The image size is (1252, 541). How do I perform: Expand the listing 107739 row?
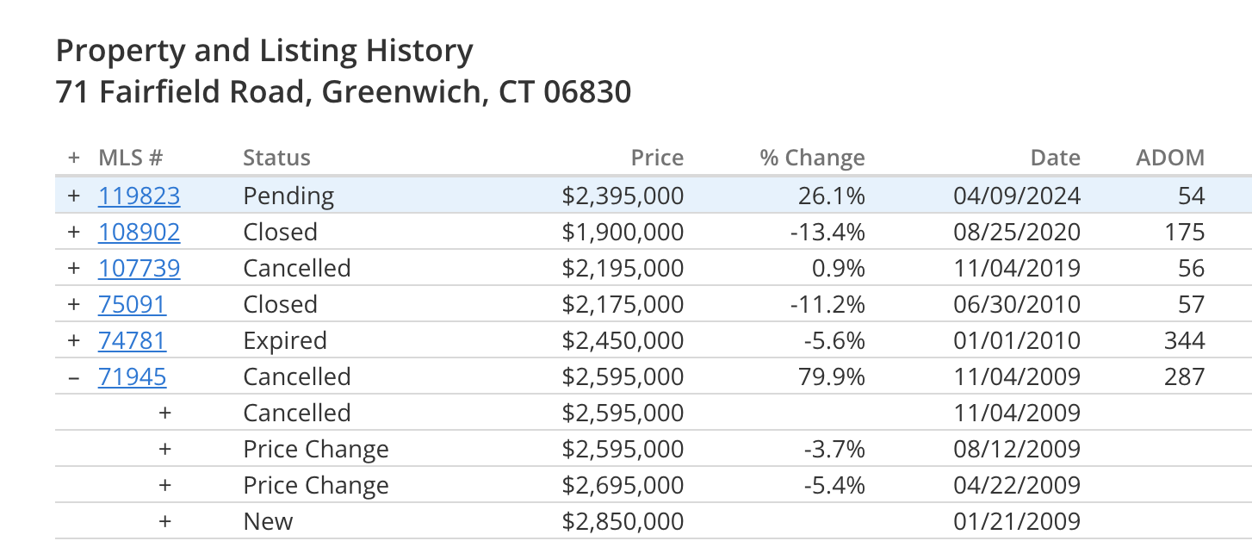[74, 268]
